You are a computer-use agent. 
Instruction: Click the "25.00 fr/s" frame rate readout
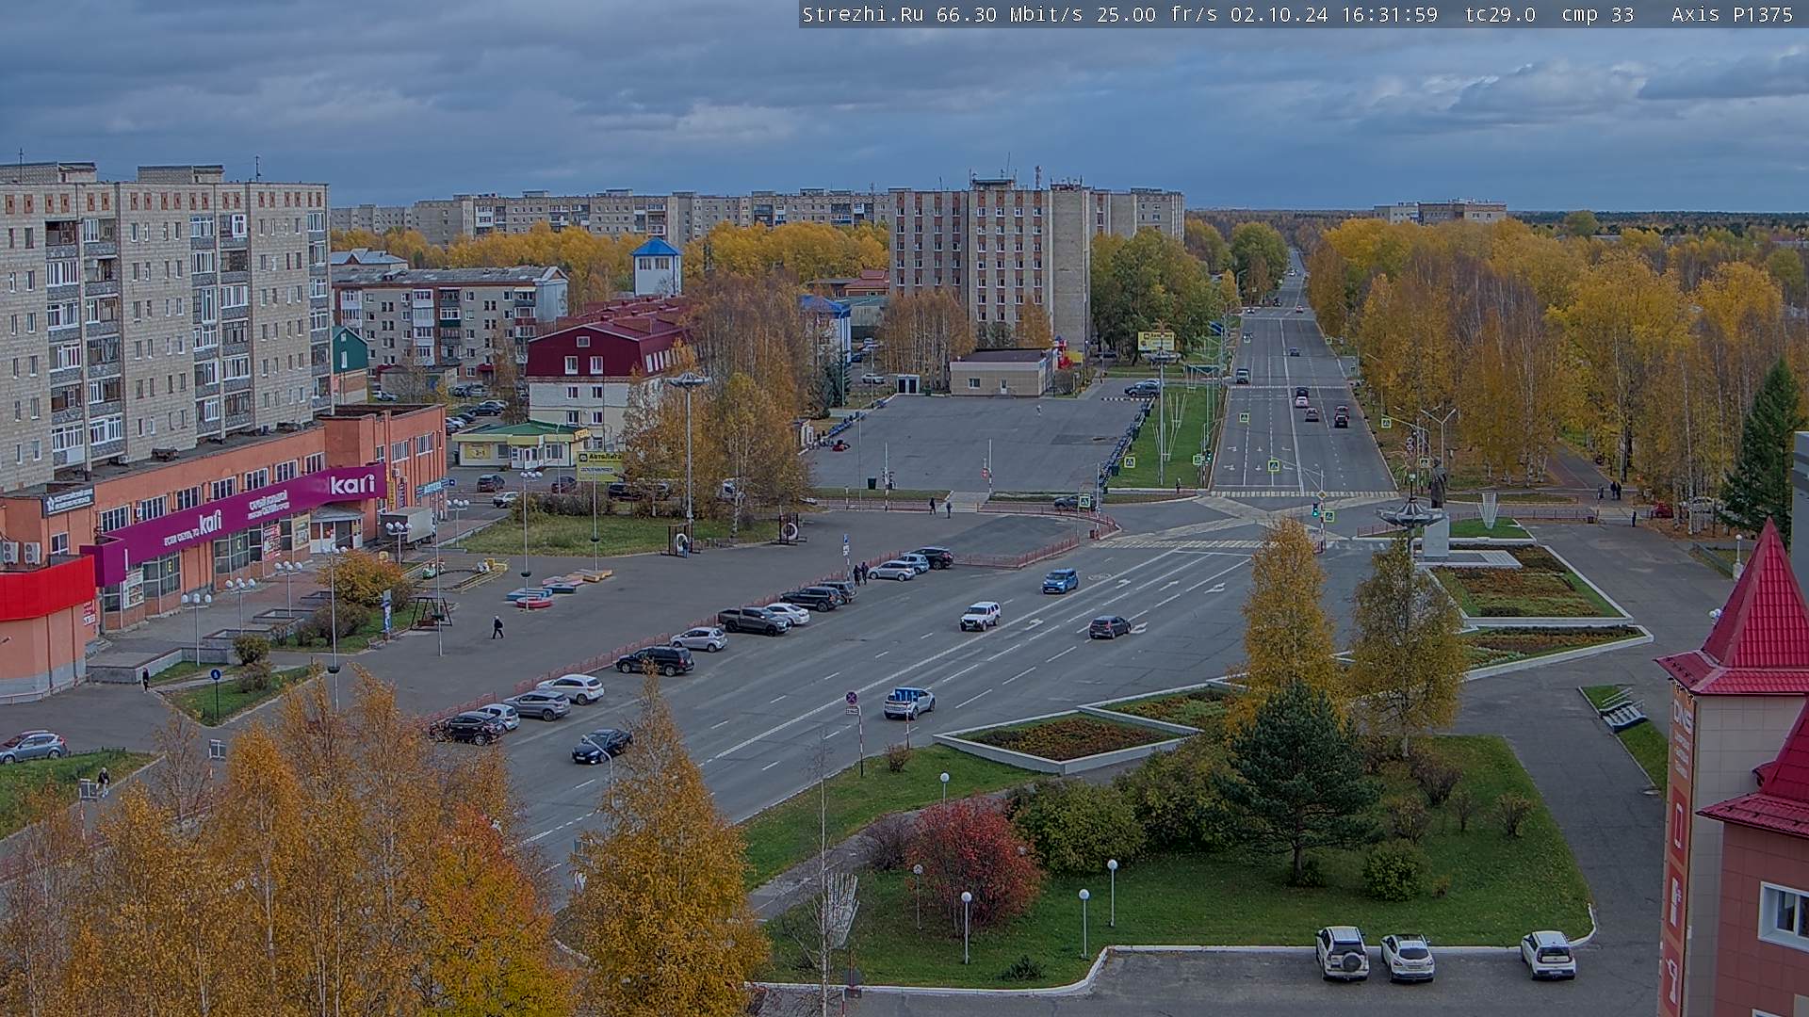[1158, 14]
